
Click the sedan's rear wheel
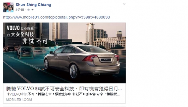(73, 71)
